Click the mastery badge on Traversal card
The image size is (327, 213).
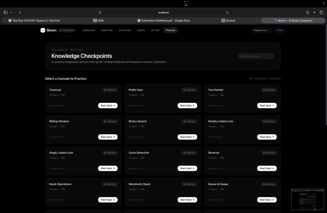110,90
